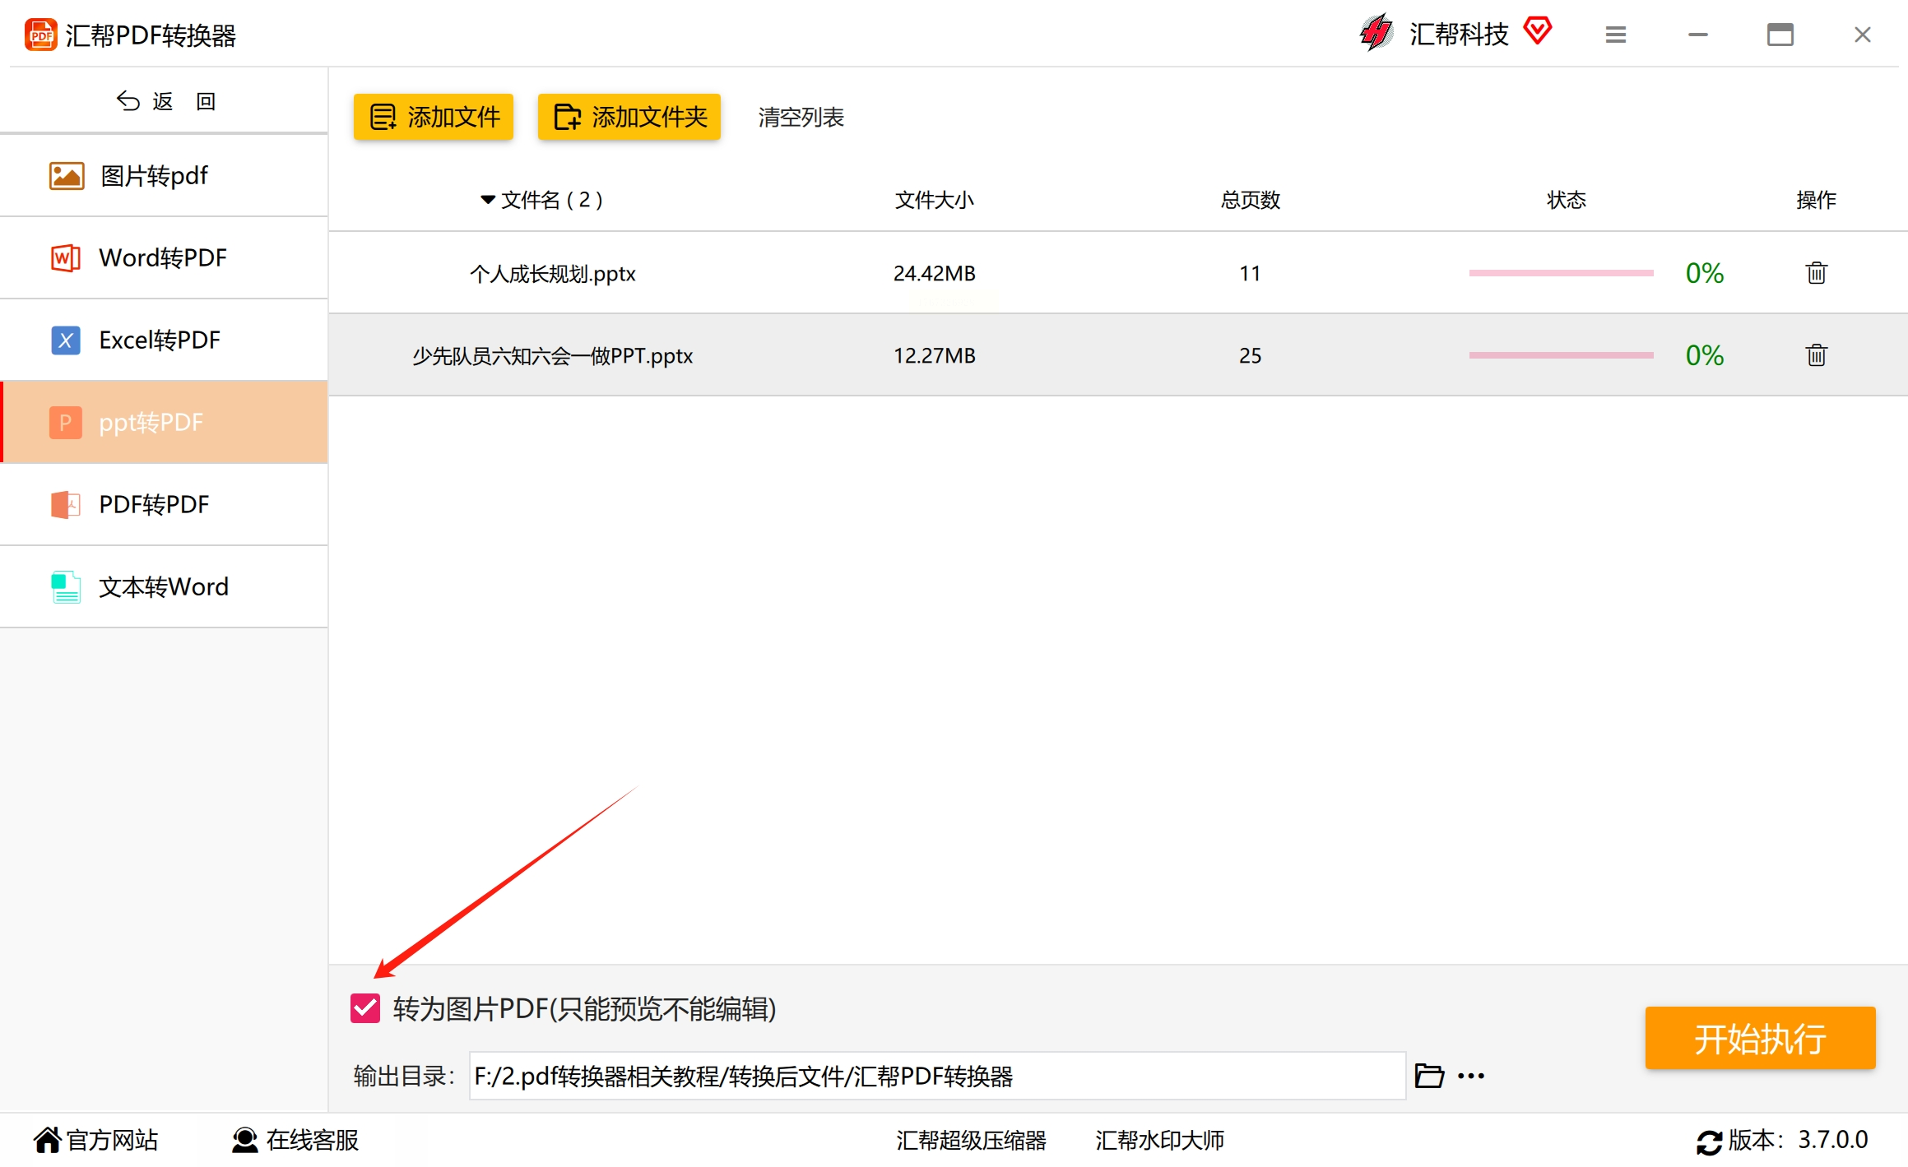The height and width of the screenshot is (1167, 1908).
Task: Collapse file list with 文件名 arrow
Action: [488, 200]
